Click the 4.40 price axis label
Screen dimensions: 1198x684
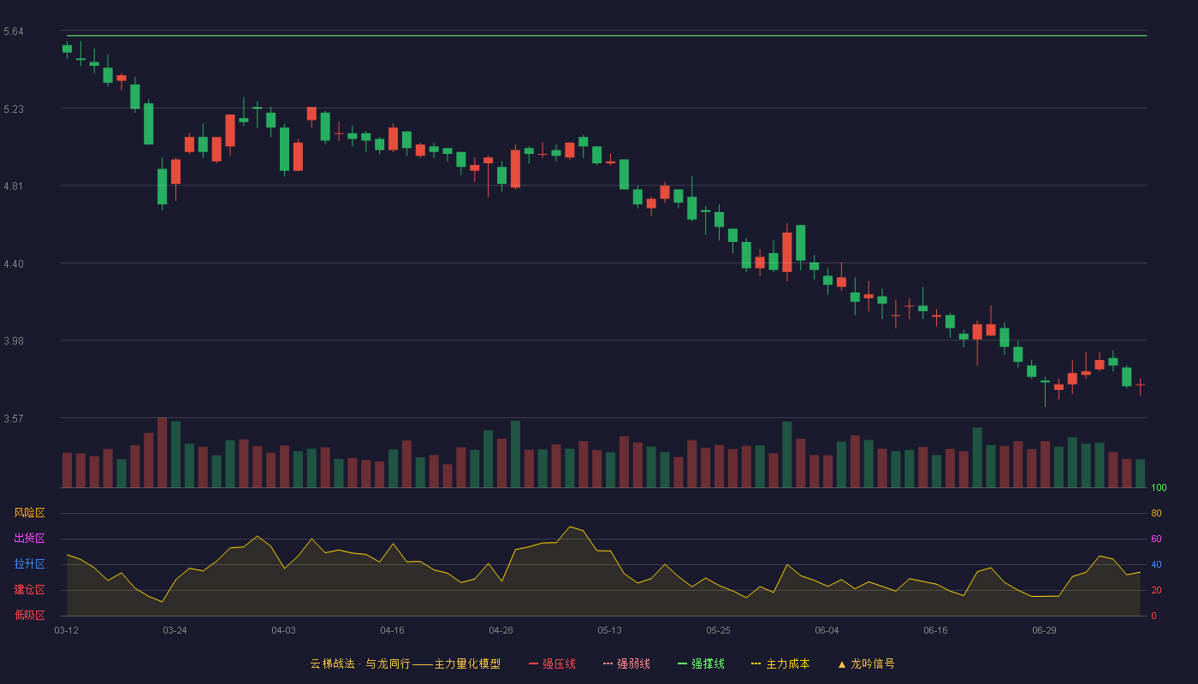(14, 263)
